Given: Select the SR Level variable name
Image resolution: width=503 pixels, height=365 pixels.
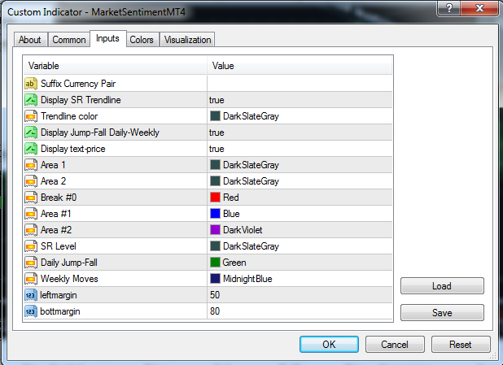Looking at the screenshot, I should point(59,246).
